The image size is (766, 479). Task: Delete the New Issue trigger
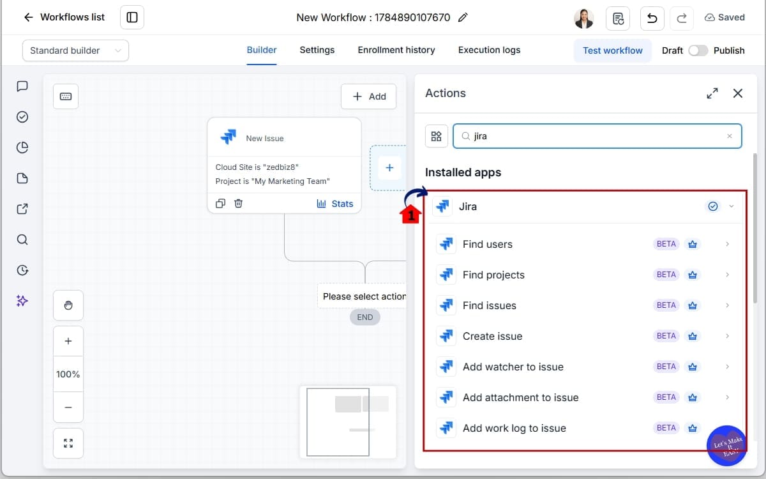point(238,203)
